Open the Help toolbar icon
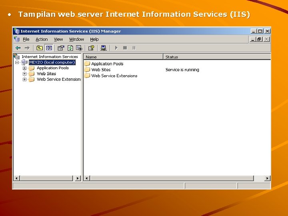 [91, 48]
